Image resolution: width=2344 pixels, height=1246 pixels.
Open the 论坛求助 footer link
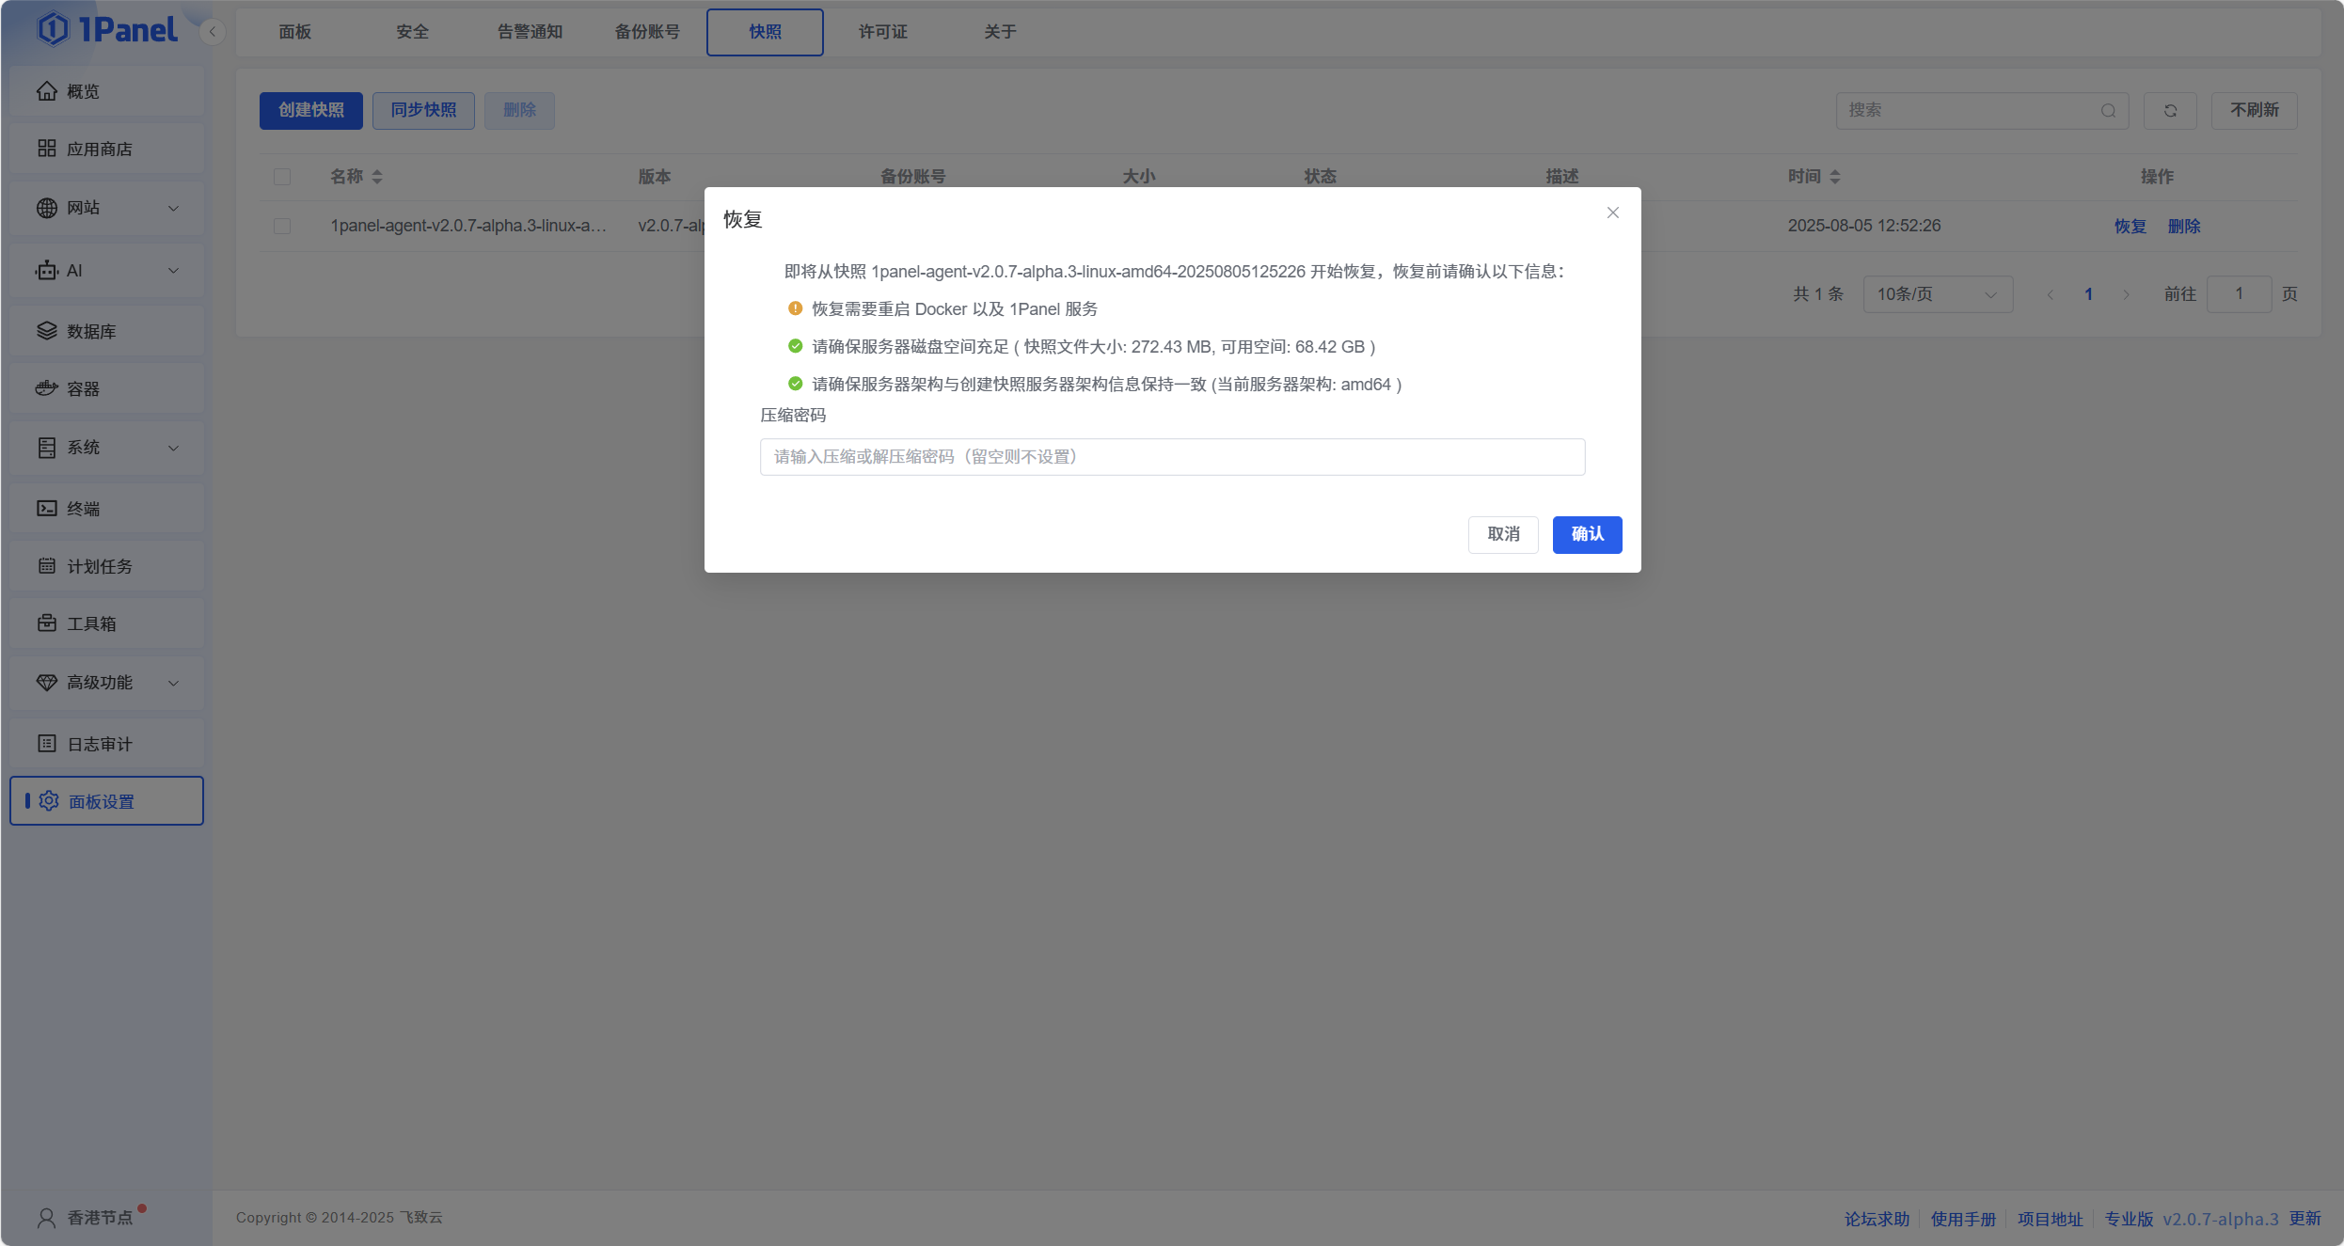pyautogui.click(x=1877, y=1219)
